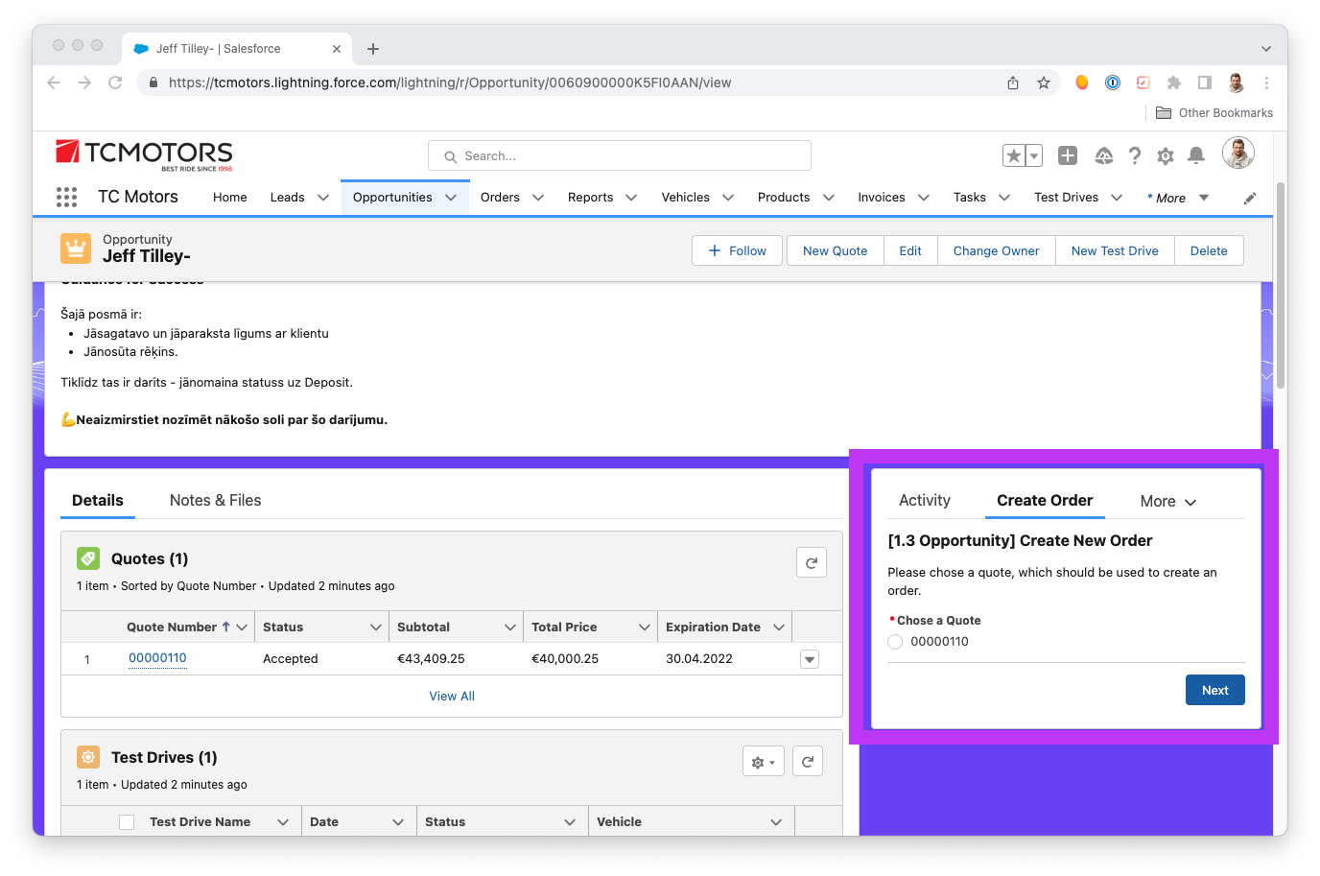Expand the Opportunities nav dropdown

[451, 198]
